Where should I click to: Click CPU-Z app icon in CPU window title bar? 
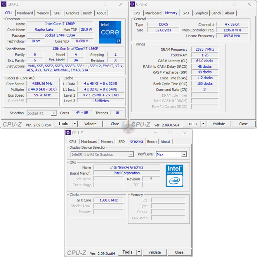tap(4, 4)
